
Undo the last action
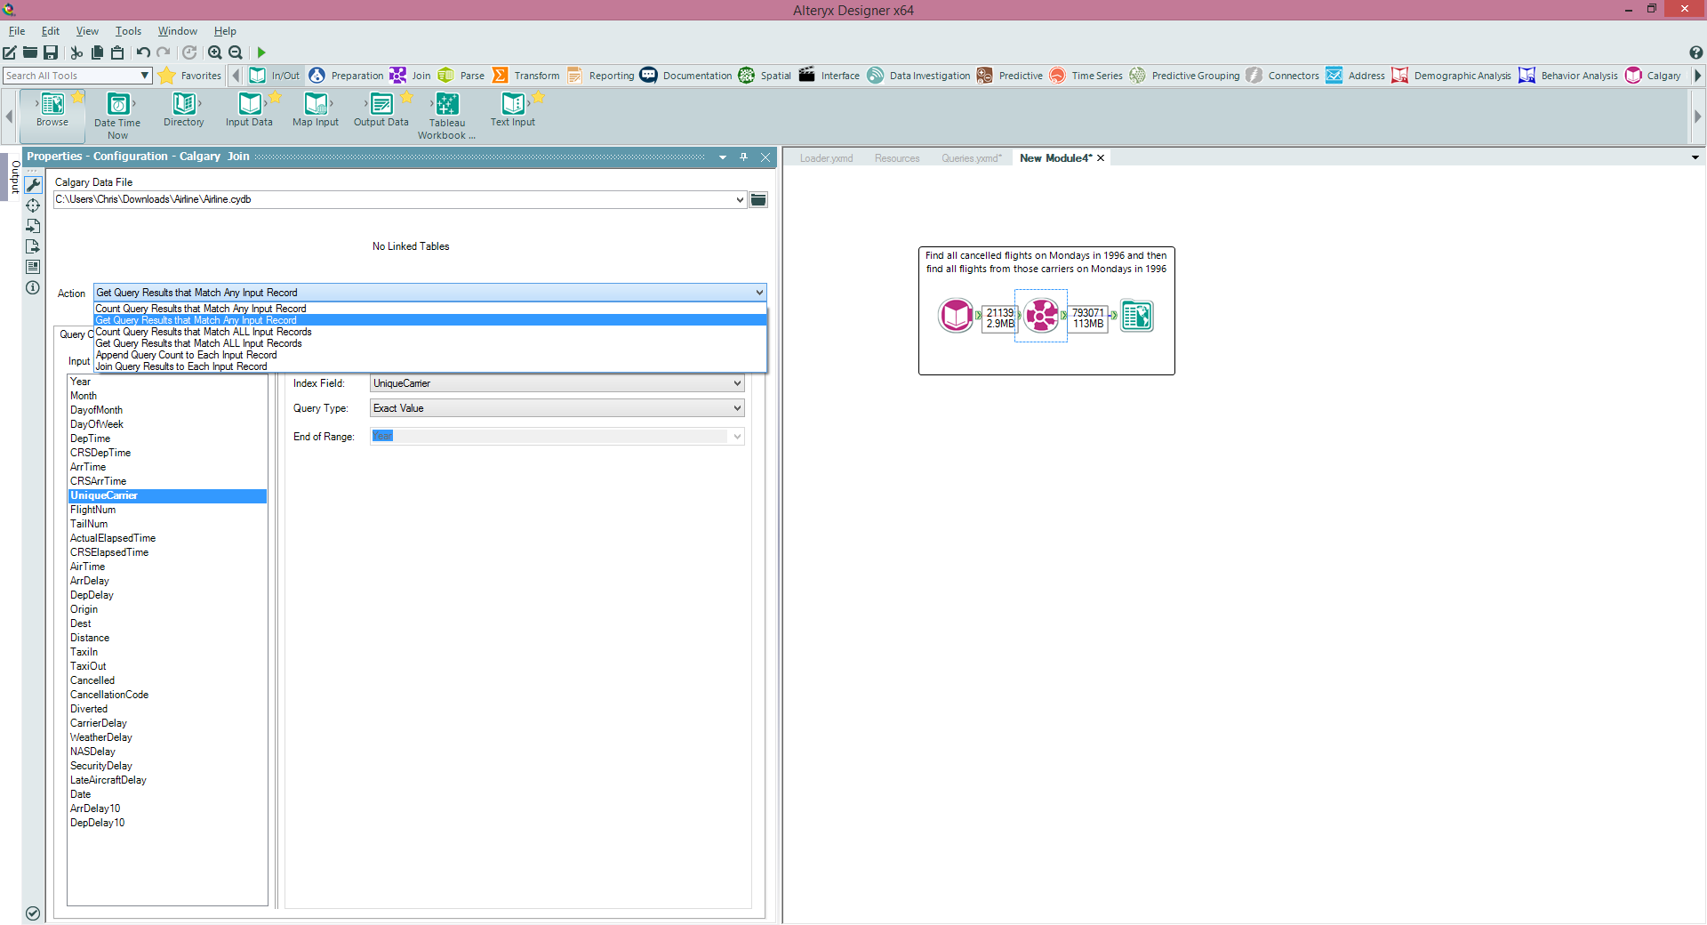pyautogui.click(x=143, y=52)
